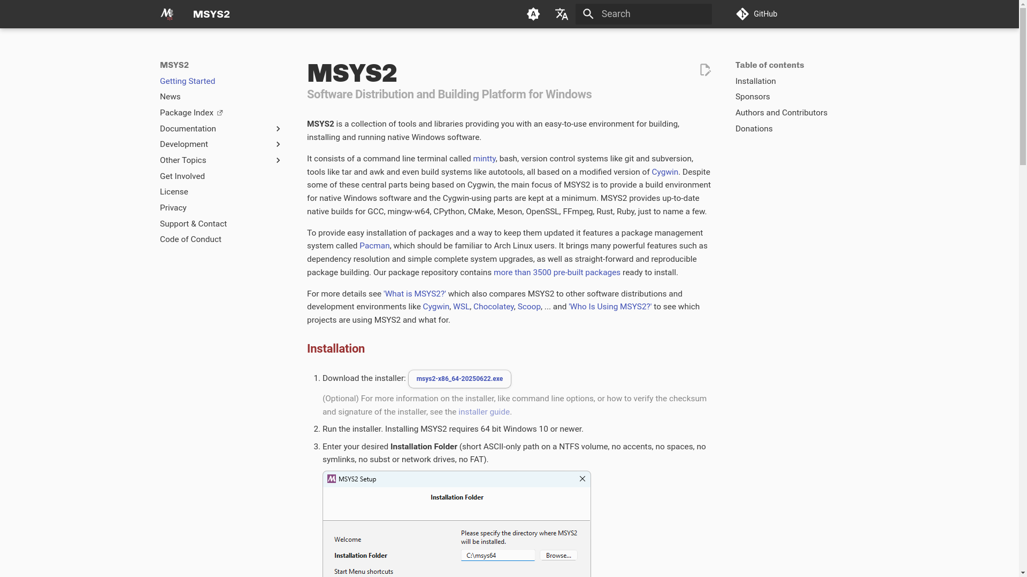The width and height of the screenshot is (1027, 577).
Task: Toggle the light/dark theme icon
Action: click(x=533, y=14)
